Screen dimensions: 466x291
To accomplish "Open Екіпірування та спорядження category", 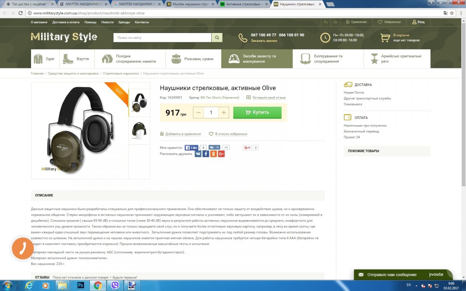I will pos(328,59).
